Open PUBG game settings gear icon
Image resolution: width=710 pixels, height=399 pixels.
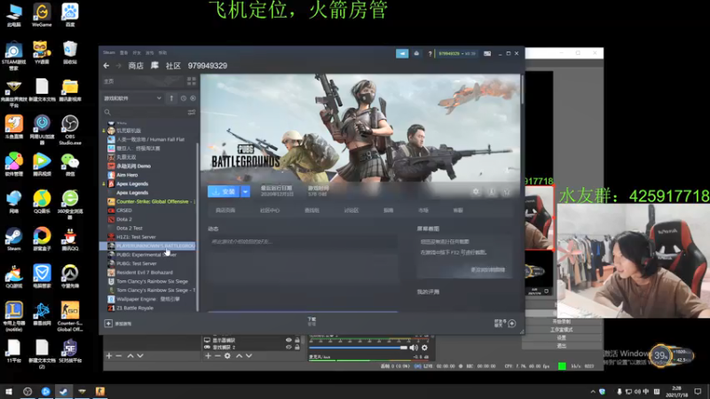point(476,192)
